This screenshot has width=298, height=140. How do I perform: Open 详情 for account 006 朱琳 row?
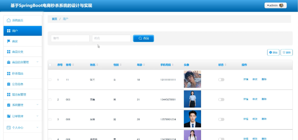click(246, 119)
